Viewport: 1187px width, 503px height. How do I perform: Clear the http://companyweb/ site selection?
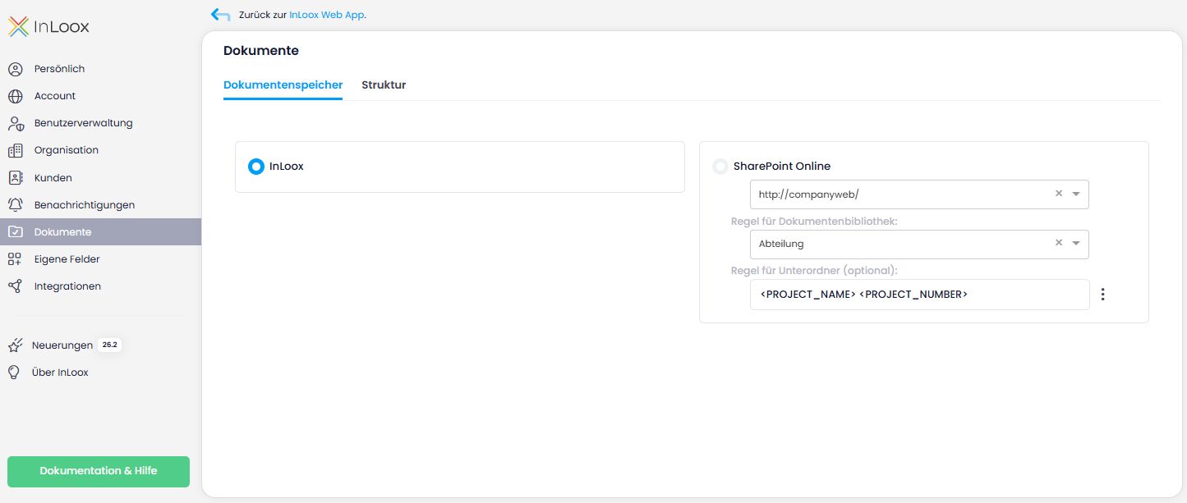coord(1059,194)
